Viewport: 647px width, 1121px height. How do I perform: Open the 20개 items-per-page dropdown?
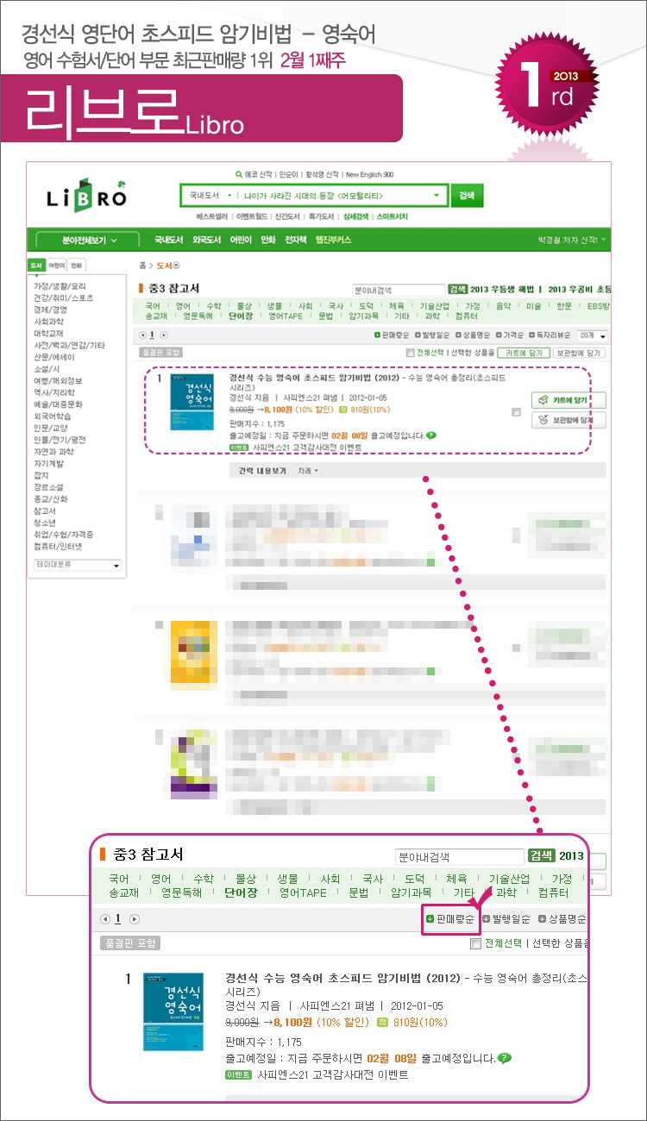[592, 335]
